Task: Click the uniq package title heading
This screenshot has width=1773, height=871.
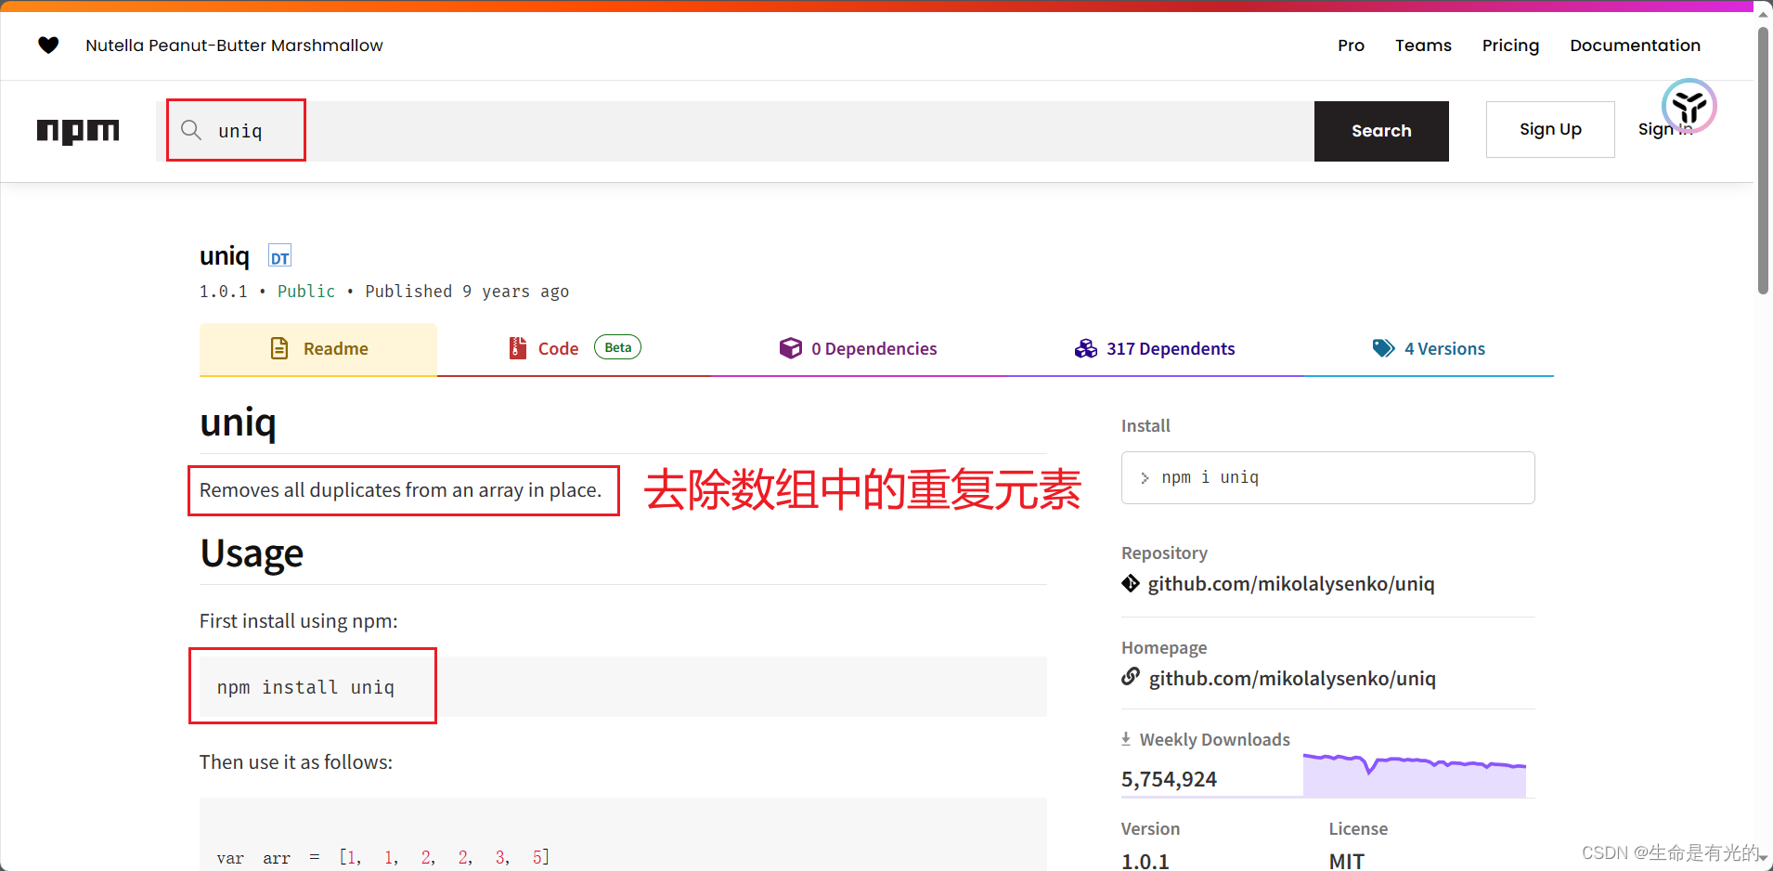Action: tap(225, 255)
